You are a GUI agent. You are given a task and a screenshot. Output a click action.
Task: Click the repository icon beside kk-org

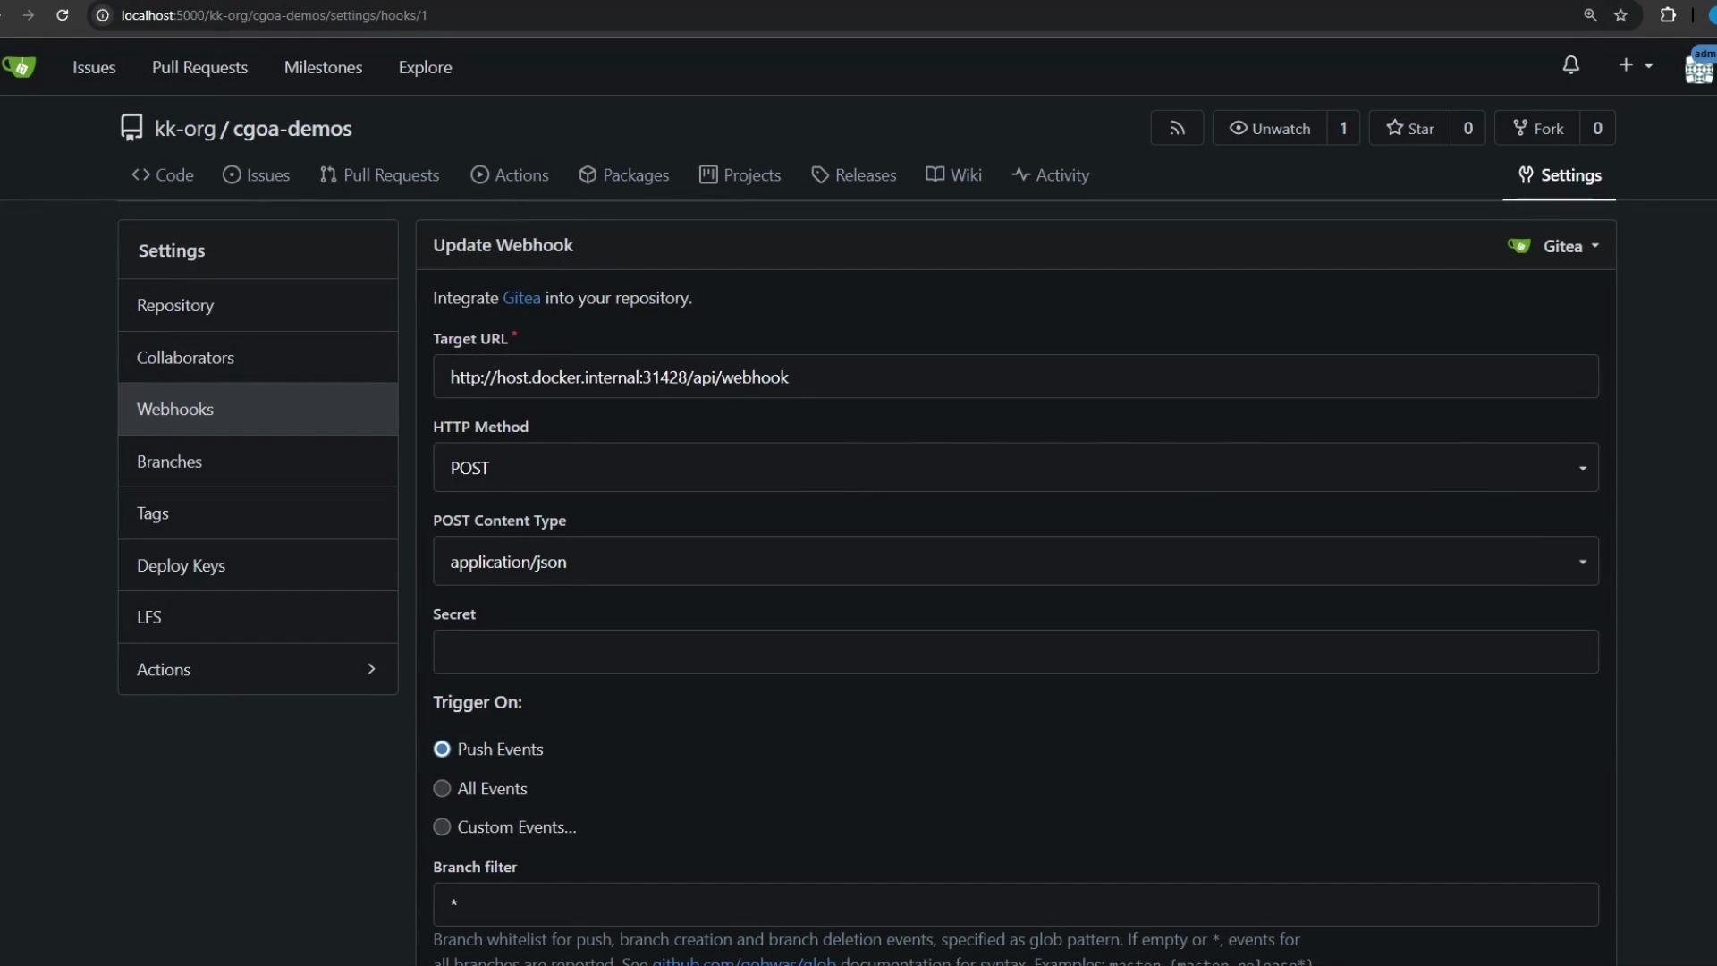131,128
